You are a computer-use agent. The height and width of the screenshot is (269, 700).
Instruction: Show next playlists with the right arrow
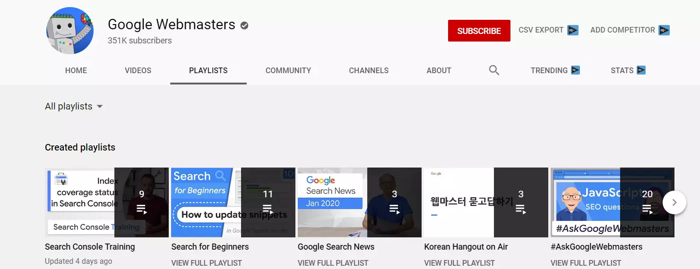tap(674, 202)
